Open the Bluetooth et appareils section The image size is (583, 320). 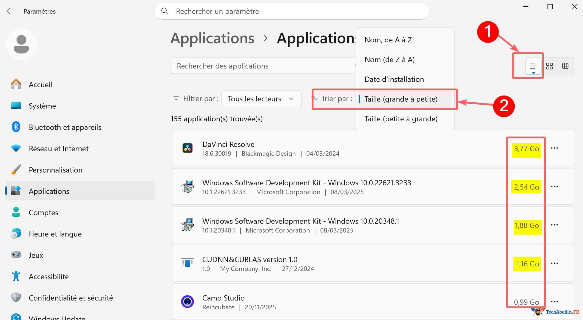pyautogui.click(x=65, y=127)
